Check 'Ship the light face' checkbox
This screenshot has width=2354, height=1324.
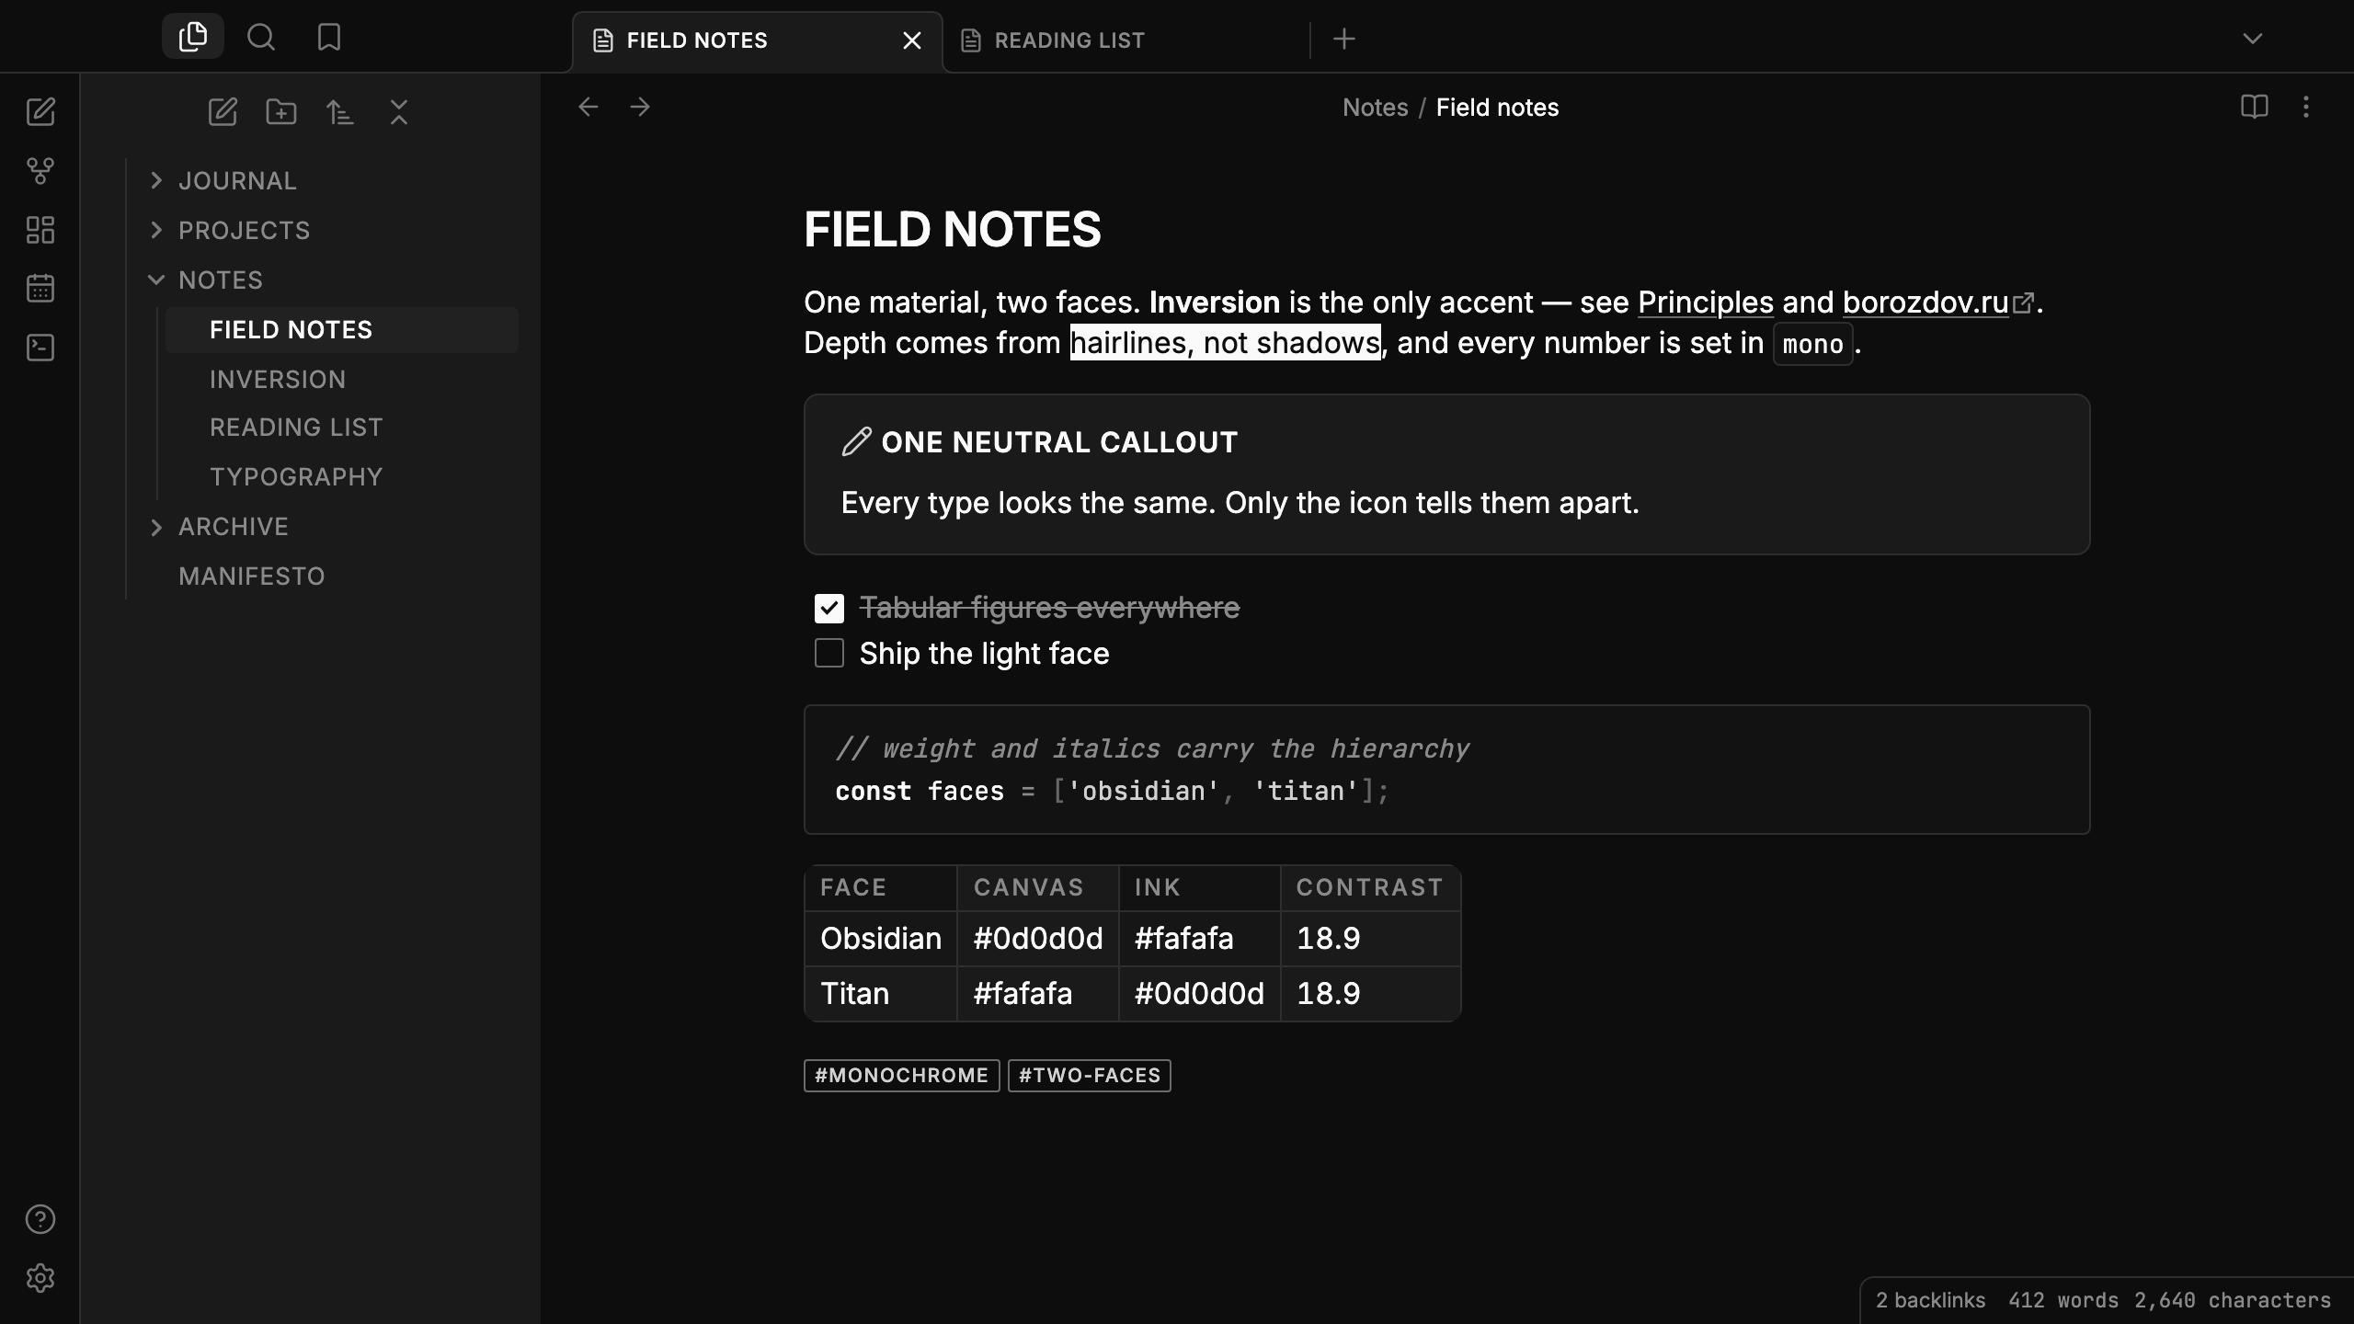click(x=829, y=654)
